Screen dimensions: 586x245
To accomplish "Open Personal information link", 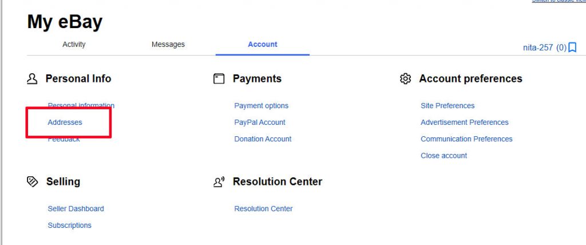I will point(81,105).
